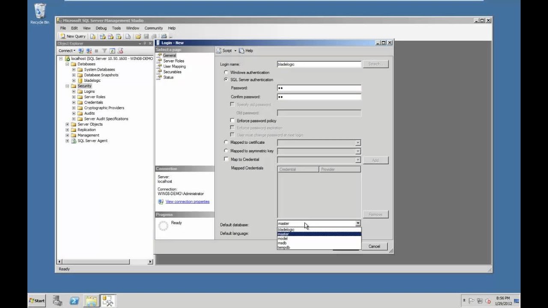Click Object Explorer horizontal scrollbar thumb
548x308 pixels.
coord(96,262)
